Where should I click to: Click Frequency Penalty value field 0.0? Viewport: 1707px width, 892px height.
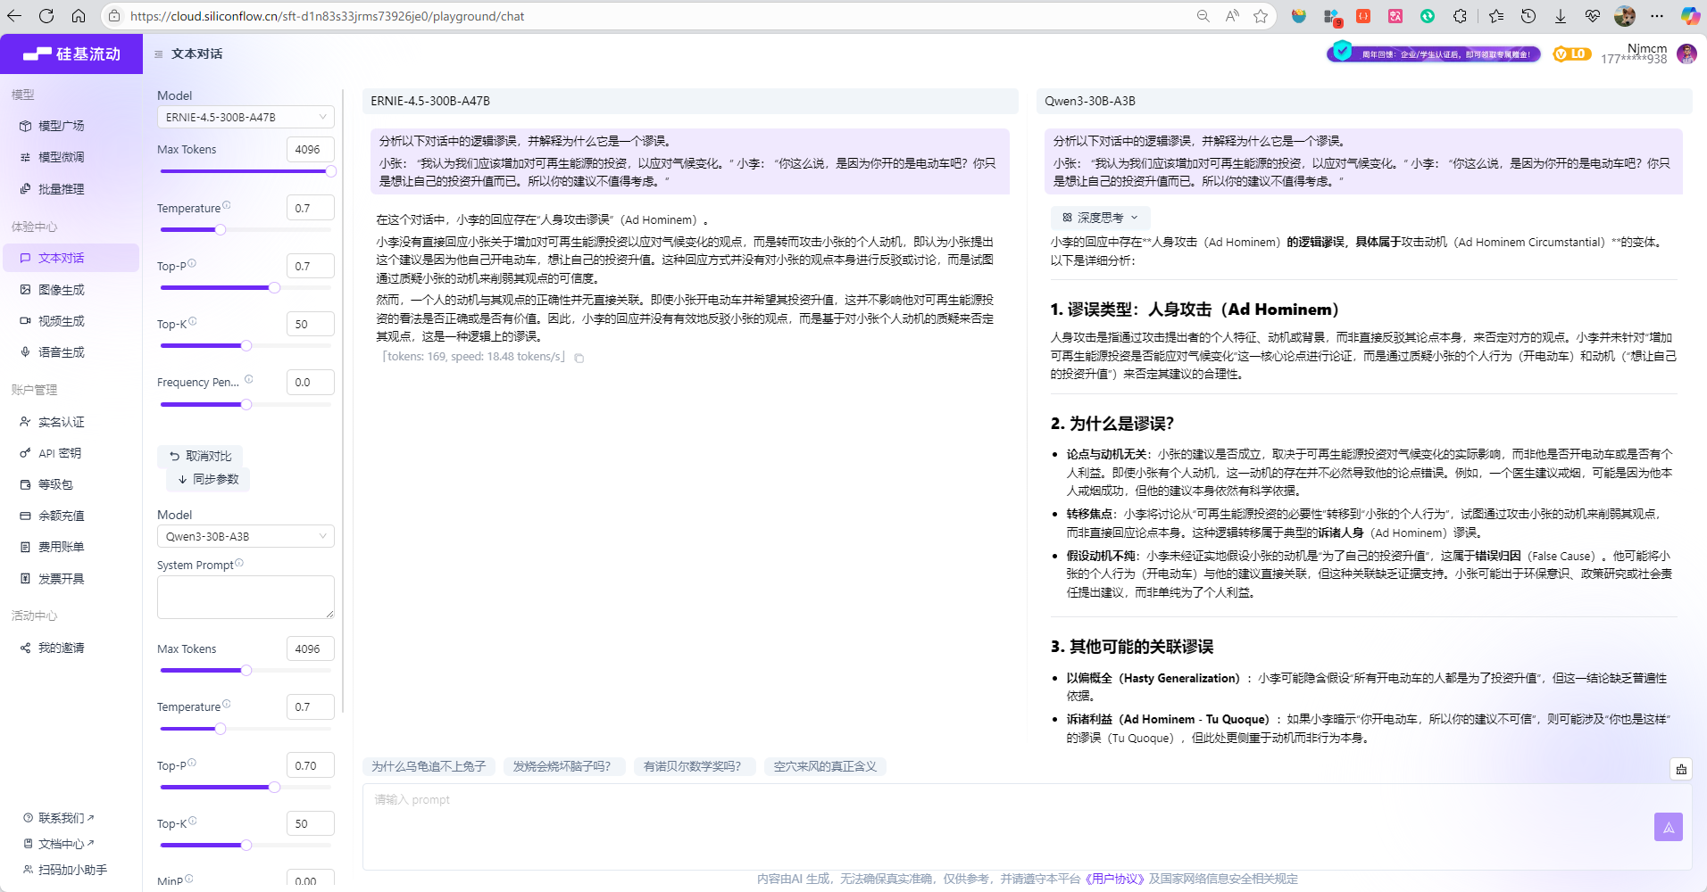tap(310, 382)
